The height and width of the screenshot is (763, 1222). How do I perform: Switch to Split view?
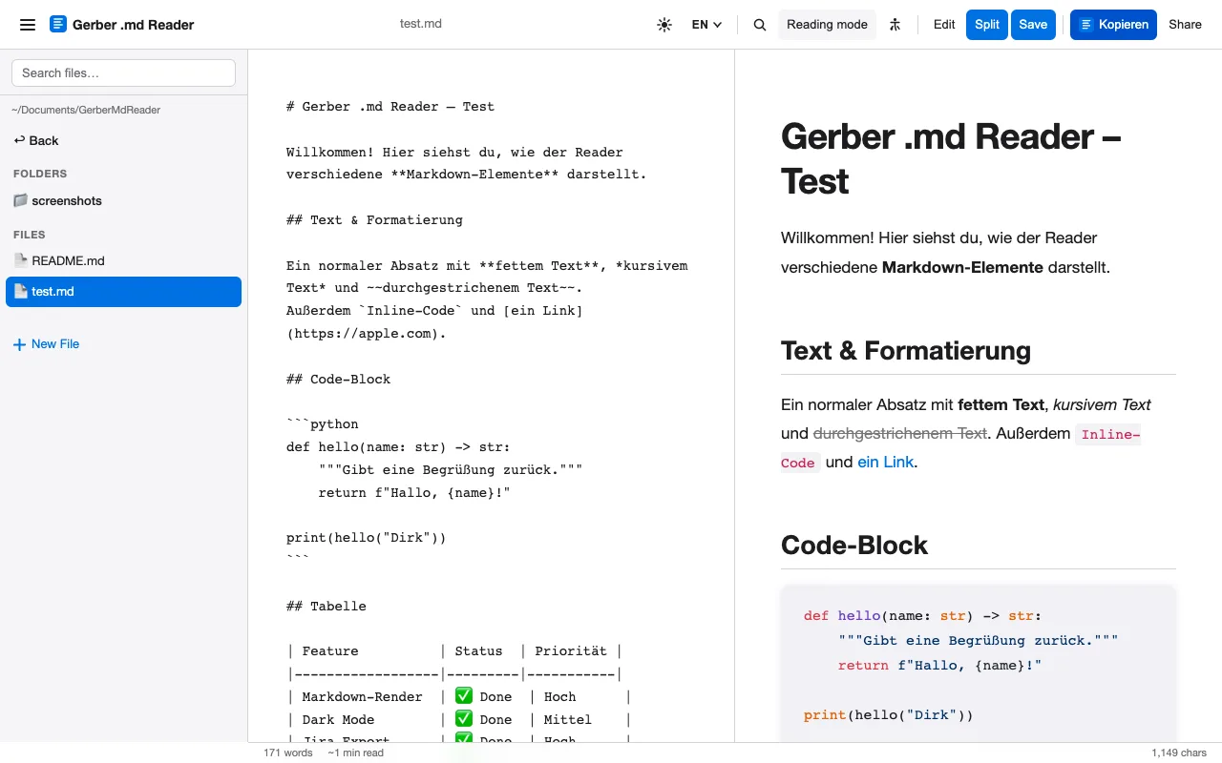click(987, 25)
